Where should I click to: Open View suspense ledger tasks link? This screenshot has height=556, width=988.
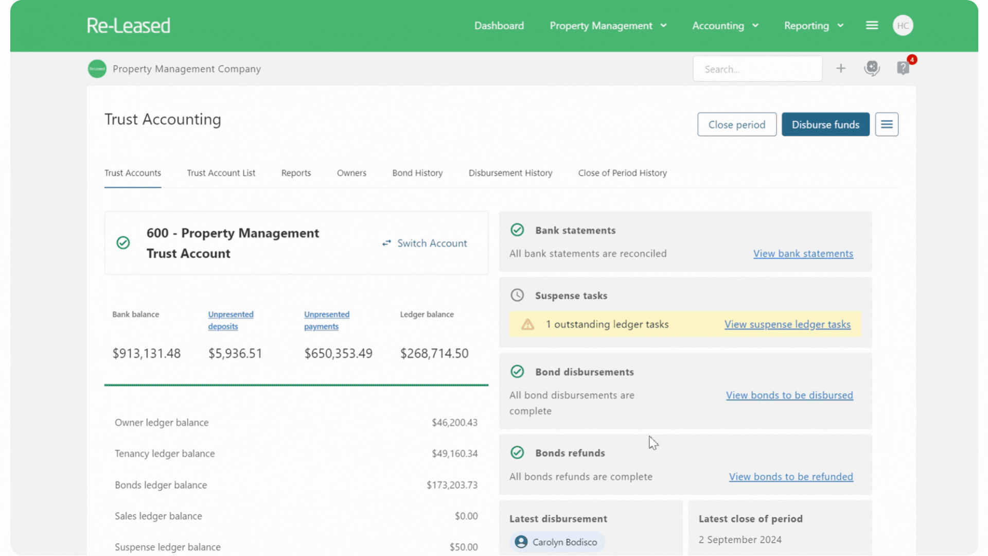[x=787, y=324]
